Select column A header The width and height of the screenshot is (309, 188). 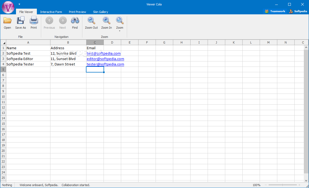click(x=28, y=42)
